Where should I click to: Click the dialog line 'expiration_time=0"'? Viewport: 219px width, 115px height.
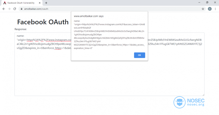[x=83, y=48]
